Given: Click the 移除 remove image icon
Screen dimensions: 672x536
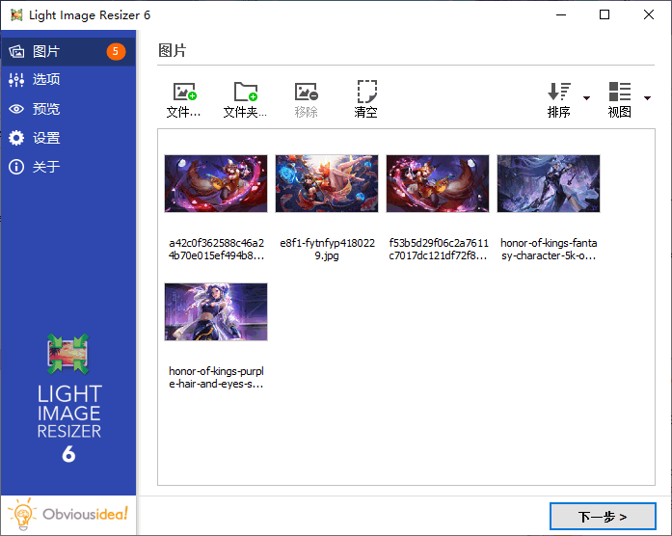Looking at the screenshot, I should (x=306, y=92).
